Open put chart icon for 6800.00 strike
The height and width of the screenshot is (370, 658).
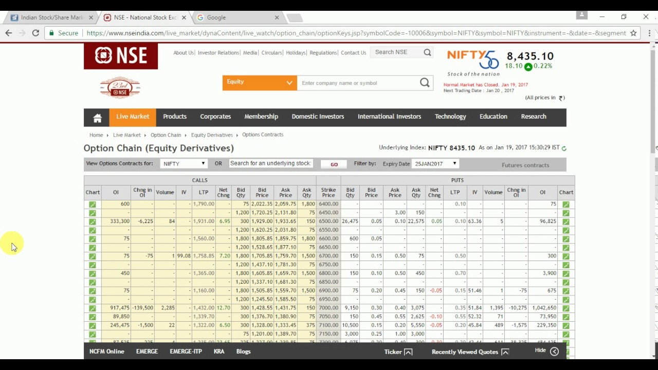[x=566, y=273]
